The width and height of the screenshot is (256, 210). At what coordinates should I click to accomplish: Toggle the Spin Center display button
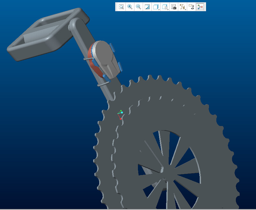tap(200, 7)
